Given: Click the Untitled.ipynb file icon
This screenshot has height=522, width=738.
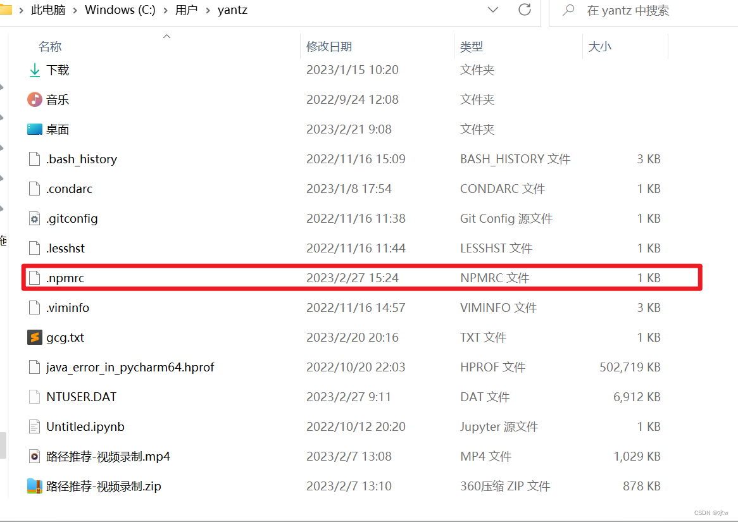Looking at the screenshot, I should pos(34,426).
